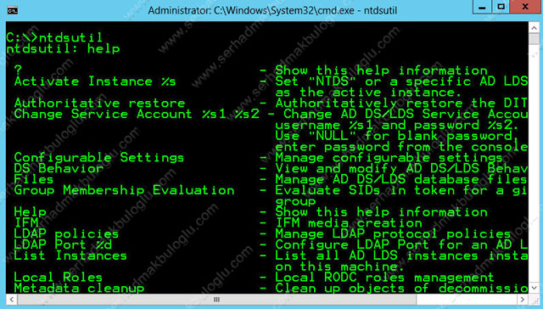Click 'Group Membership Evaluation' command text
Viewport: 543px width, 309px height.
tap(125, 190)
